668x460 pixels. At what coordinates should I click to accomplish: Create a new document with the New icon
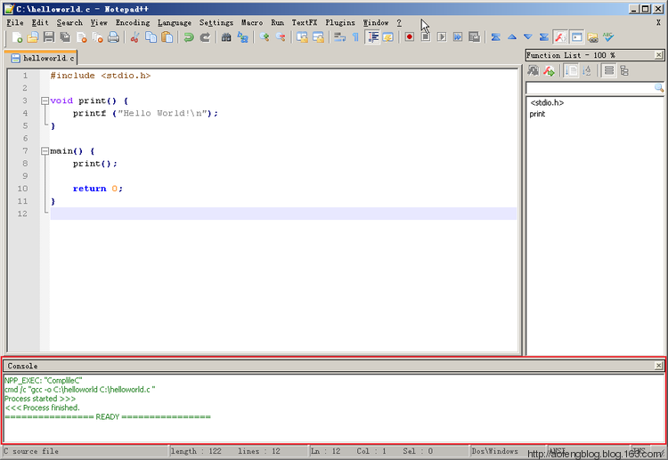(x=17, y=37)
